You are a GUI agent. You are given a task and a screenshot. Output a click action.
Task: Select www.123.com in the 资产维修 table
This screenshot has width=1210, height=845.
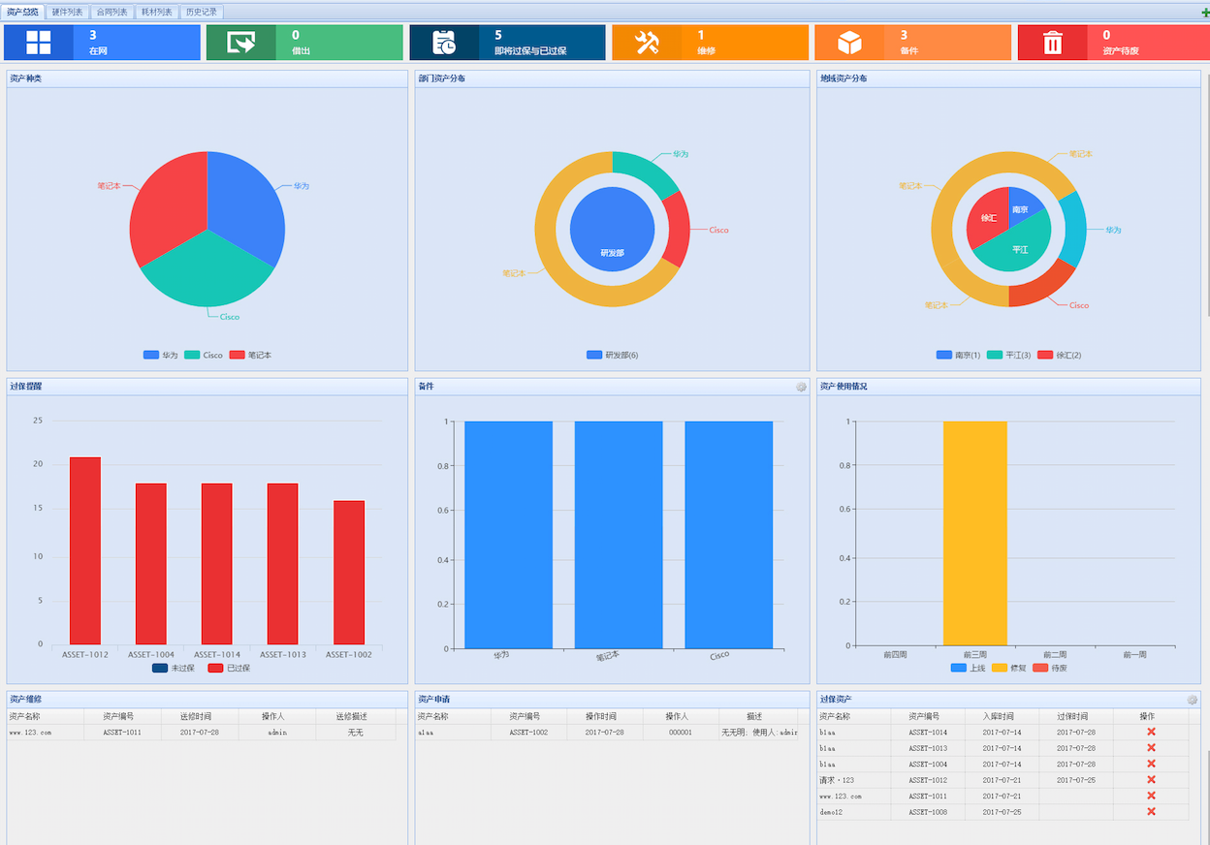click(30, 733)
